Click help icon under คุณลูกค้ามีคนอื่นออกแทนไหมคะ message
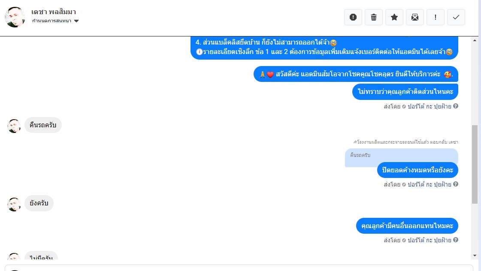The height and width of the screenshot is (271, 481). [456, 240]
